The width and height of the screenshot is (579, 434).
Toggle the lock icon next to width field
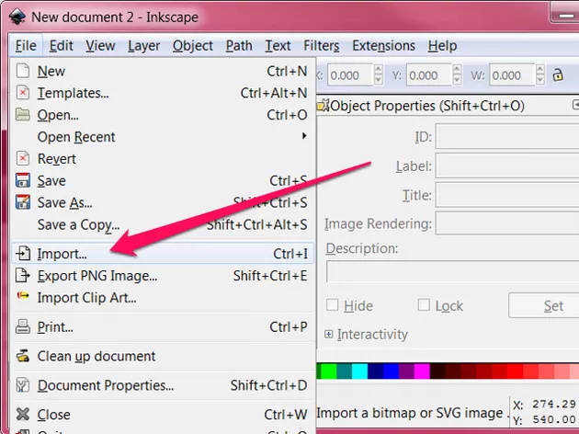click(x=557, y=75)
